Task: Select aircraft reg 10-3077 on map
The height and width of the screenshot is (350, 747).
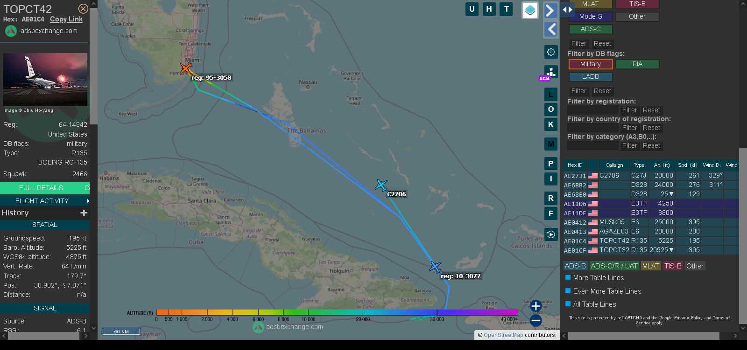Action: click(435, 267)
